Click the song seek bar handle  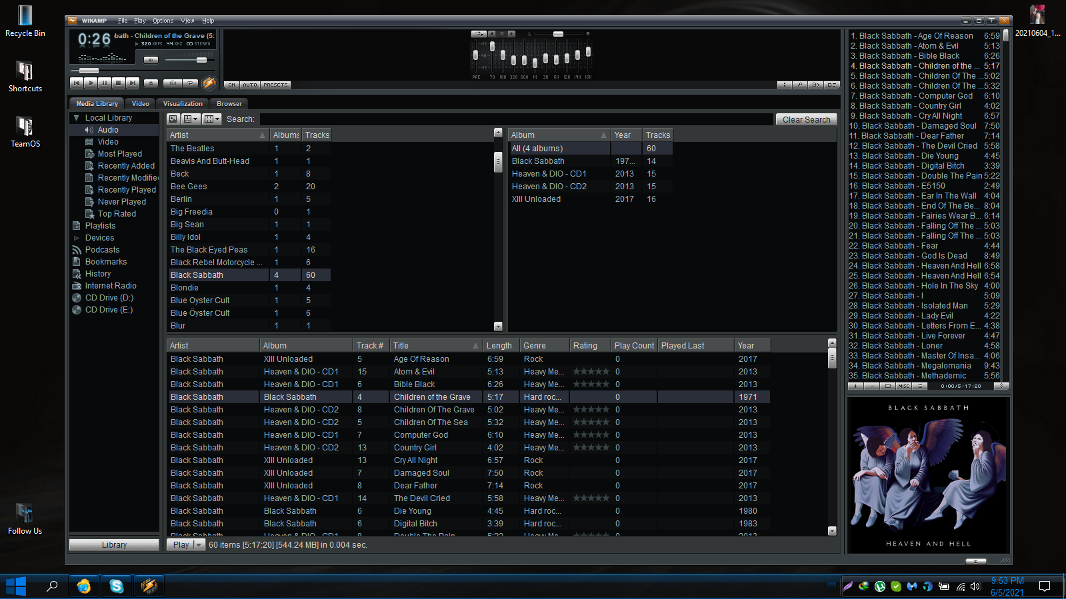(x=89, y=71)
